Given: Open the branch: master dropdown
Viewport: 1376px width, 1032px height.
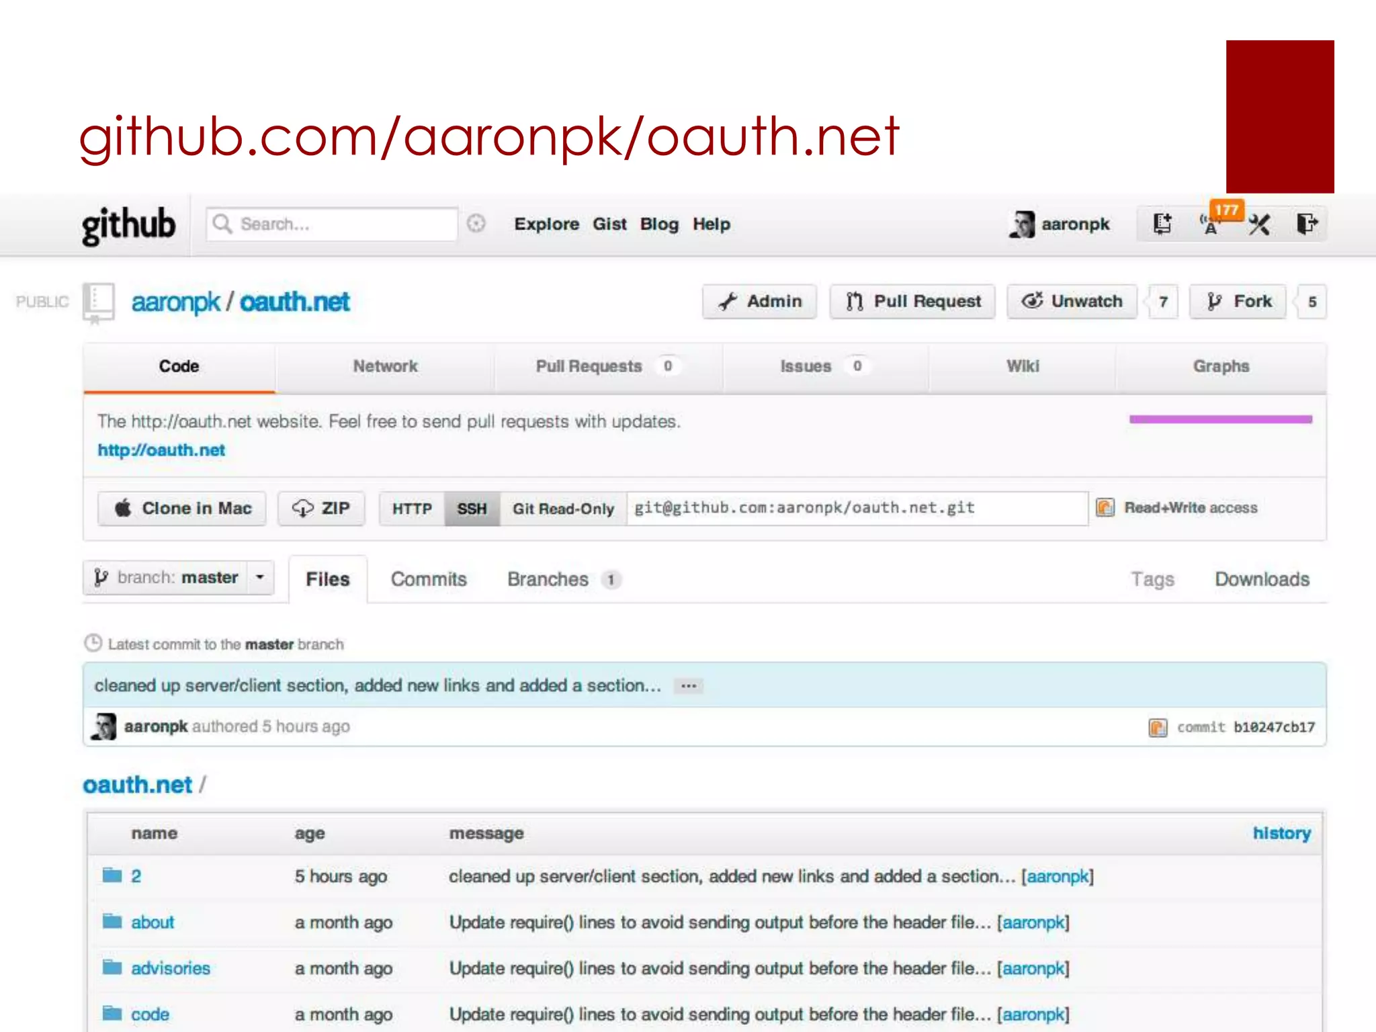Looking at the screenshot, I should (179, 578).
